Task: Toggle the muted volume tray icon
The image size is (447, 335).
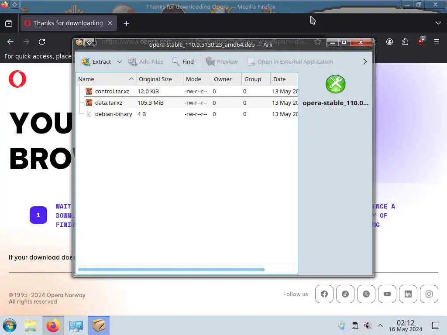Action: pyautogui.click(x=368, y=325)
